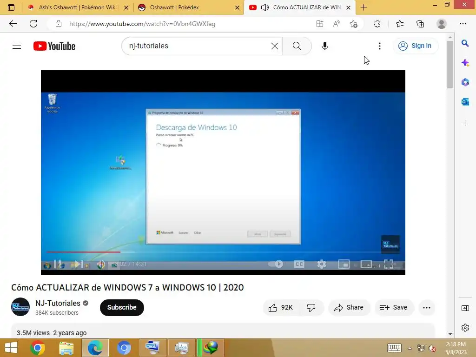Viewport: 476px width, 357px height.
Task: Enter fullscreen video mode
Action: pyautogui.click(x=389, y=264)
